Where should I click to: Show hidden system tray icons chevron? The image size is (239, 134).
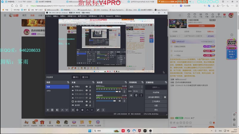pos(212,131)
